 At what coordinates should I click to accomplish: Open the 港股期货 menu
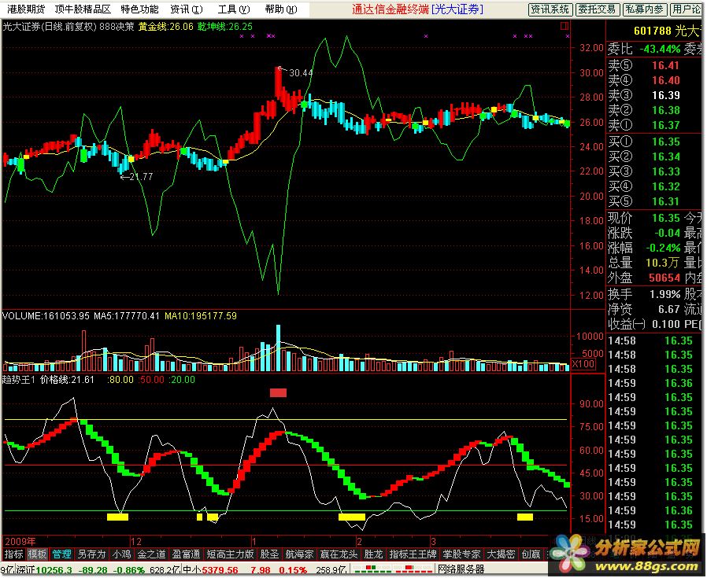pos(26,9)
